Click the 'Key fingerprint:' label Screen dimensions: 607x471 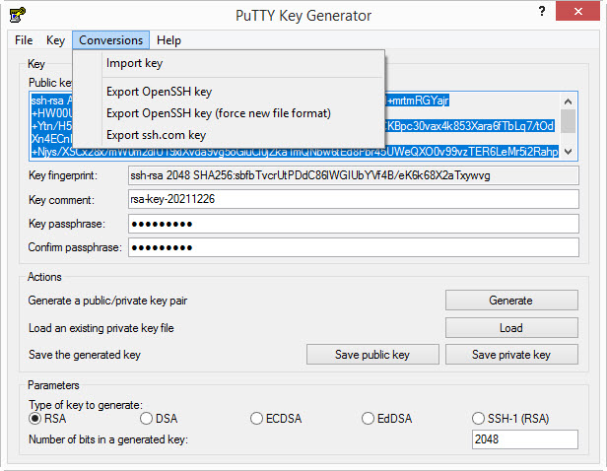coord(63,175)
